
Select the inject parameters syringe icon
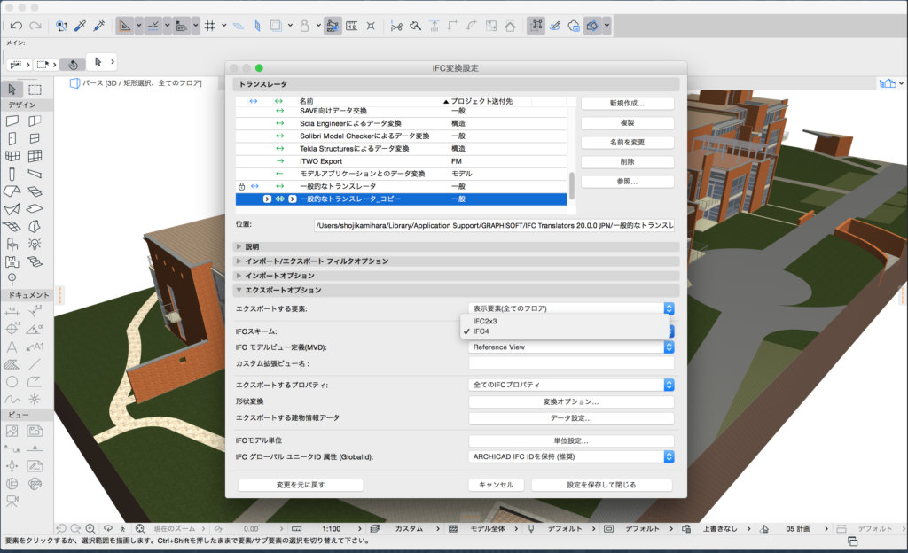[x=99, y=26]
